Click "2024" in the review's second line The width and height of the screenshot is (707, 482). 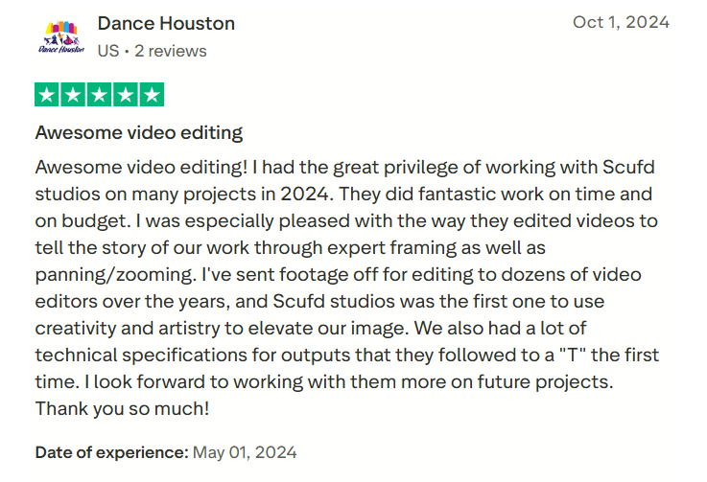coord(305,194)
